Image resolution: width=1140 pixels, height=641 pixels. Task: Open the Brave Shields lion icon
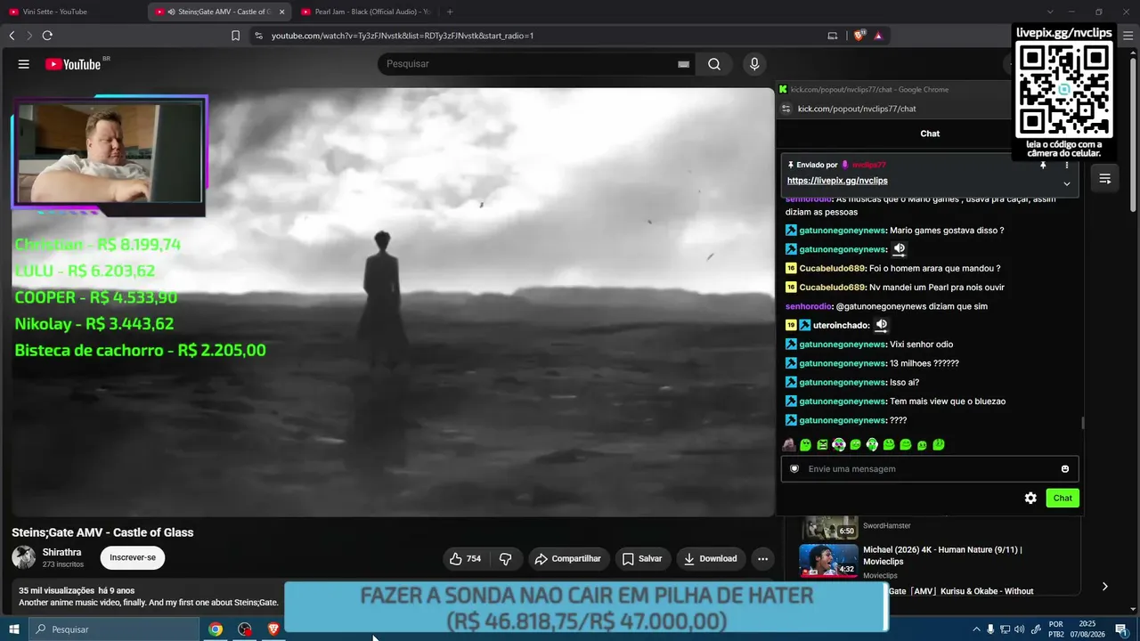(859, 36)
